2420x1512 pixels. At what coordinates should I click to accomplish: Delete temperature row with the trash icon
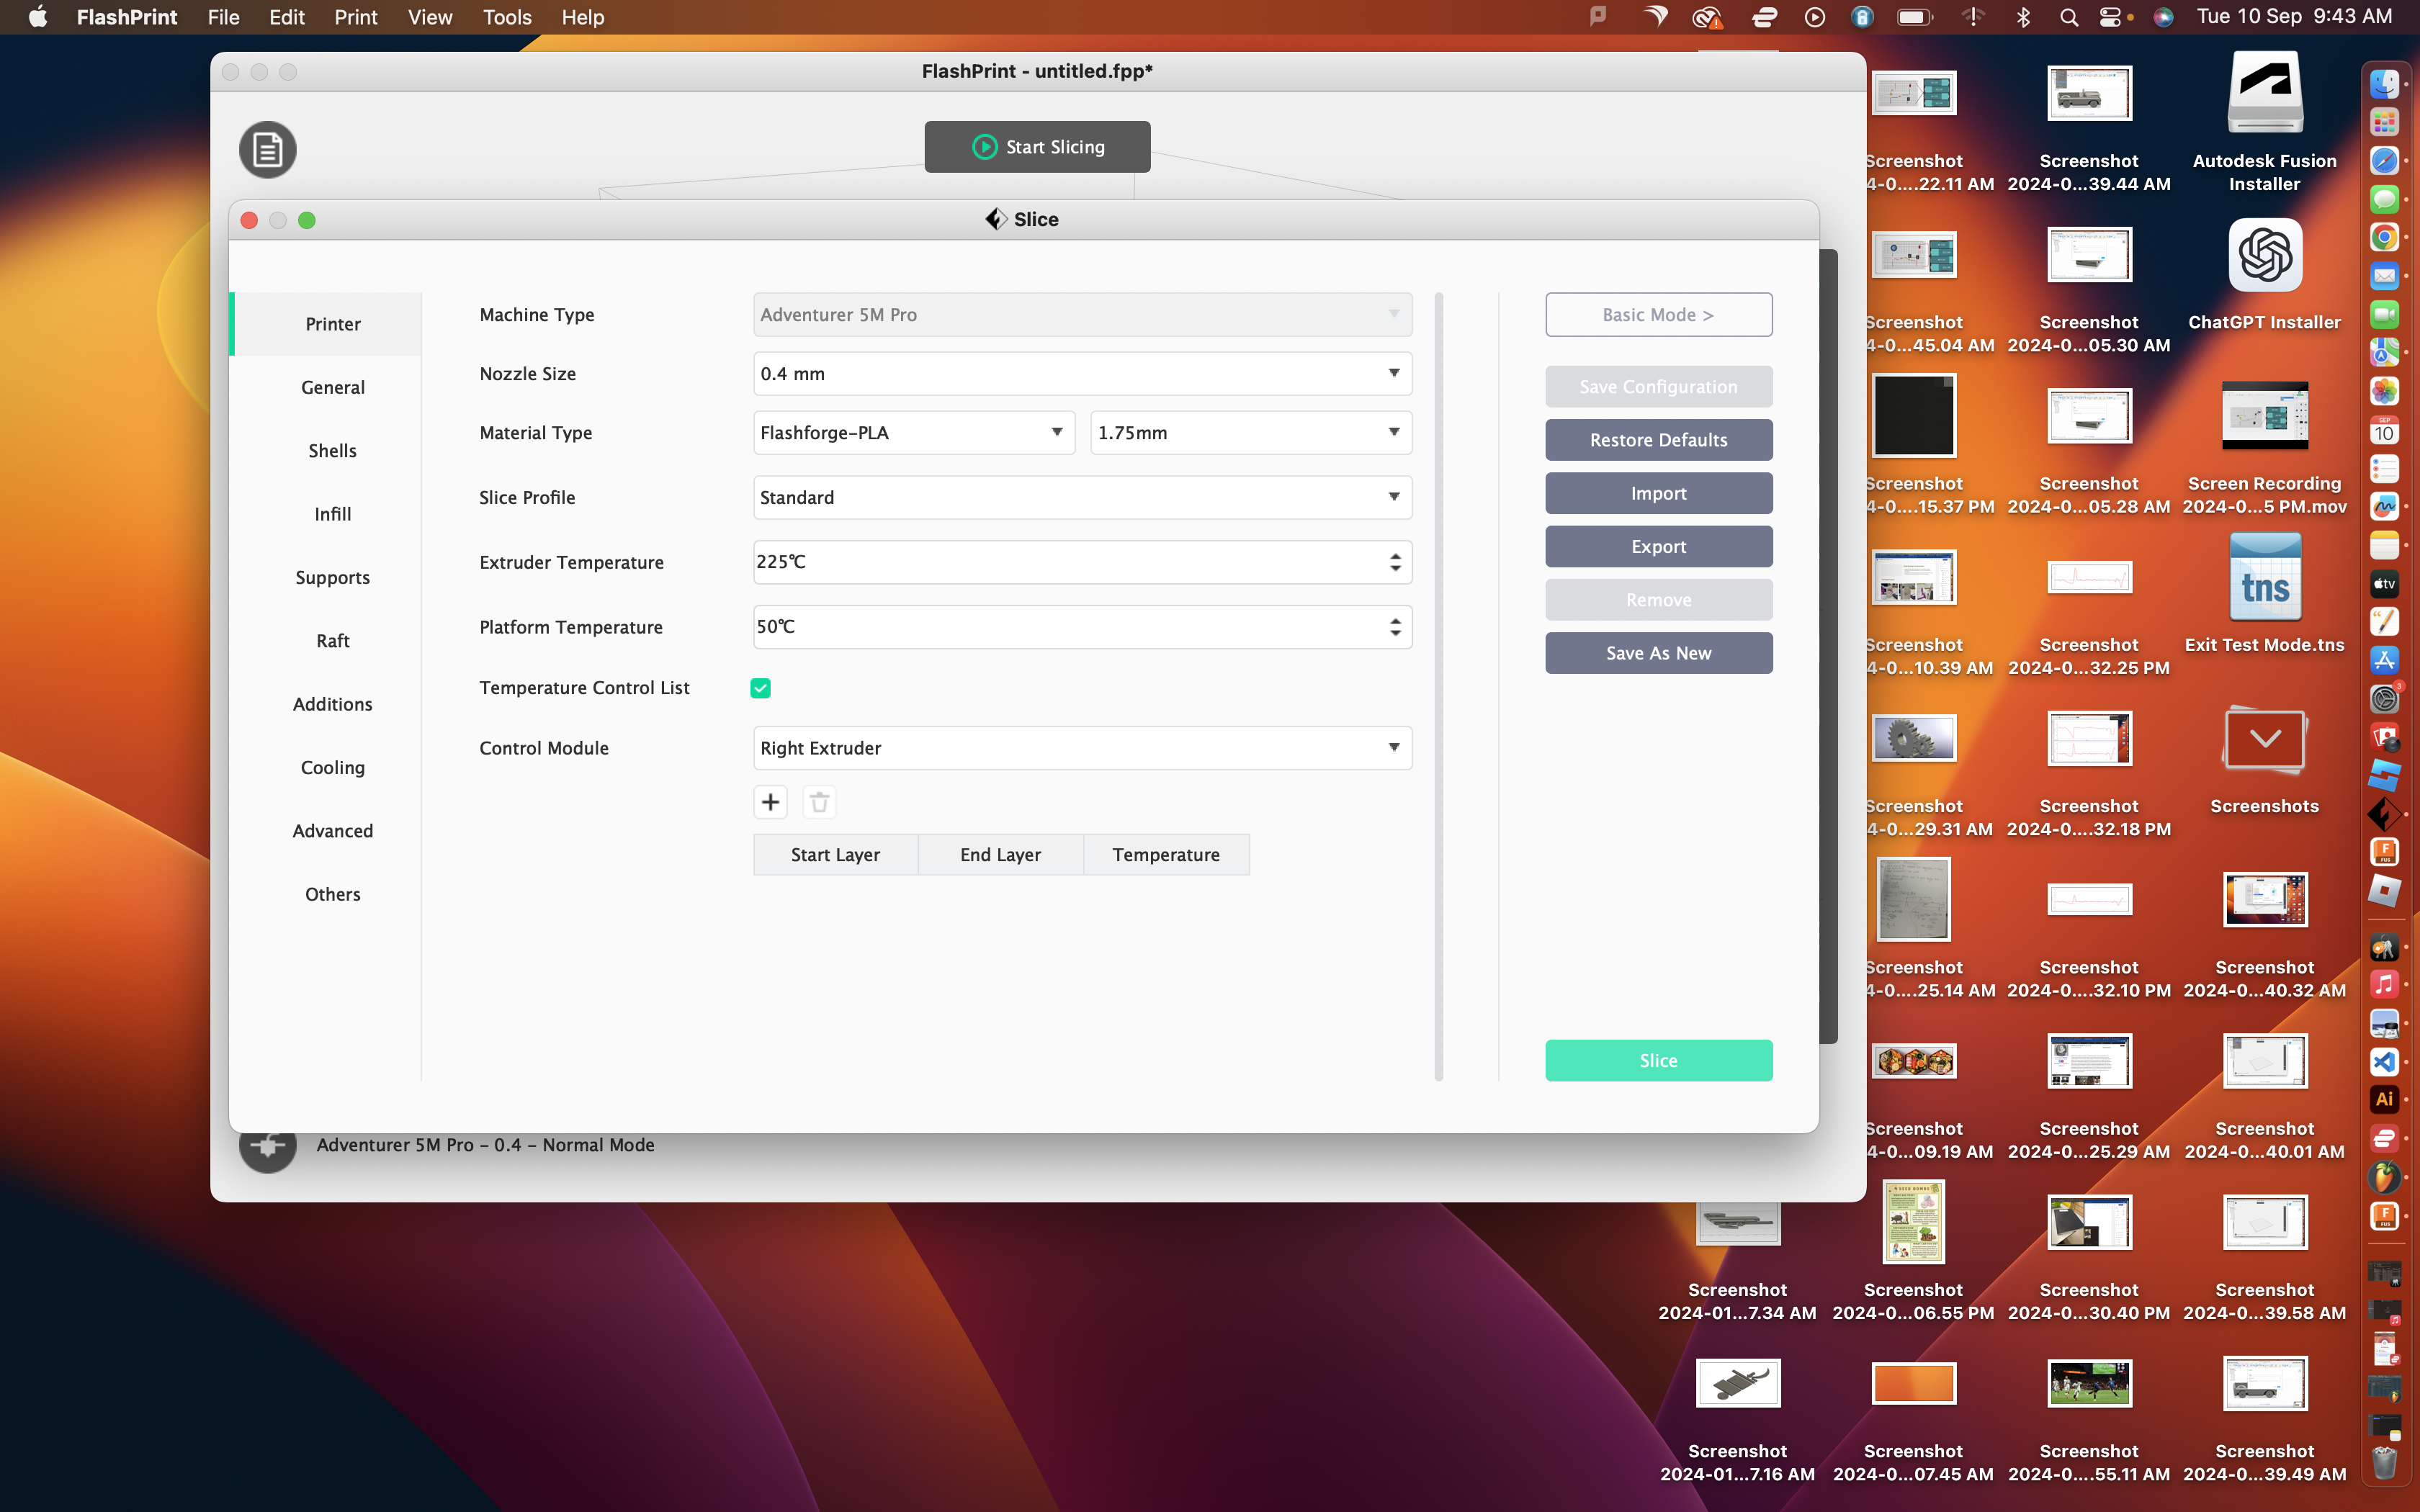click(819, 802)
